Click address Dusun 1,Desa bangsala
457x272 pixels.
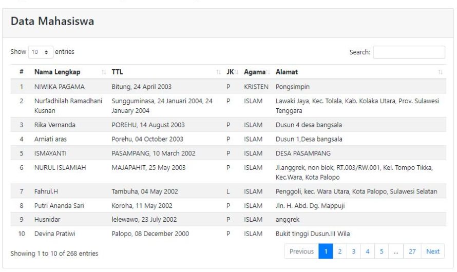(x=309, y=139)
